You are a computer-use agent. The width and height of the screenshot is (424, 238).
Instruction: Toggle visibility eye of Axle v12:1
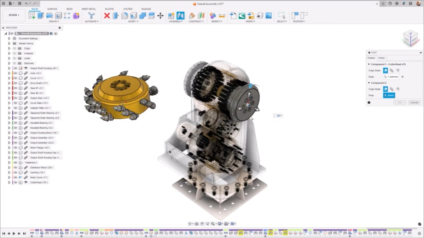pyautogui.click(x=15, y=73)
